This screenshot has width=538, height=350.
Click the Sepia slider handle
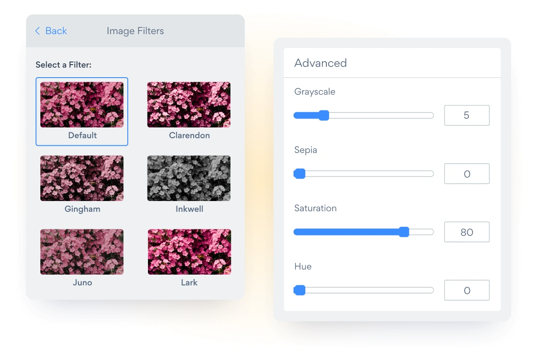tap(299, 174)
